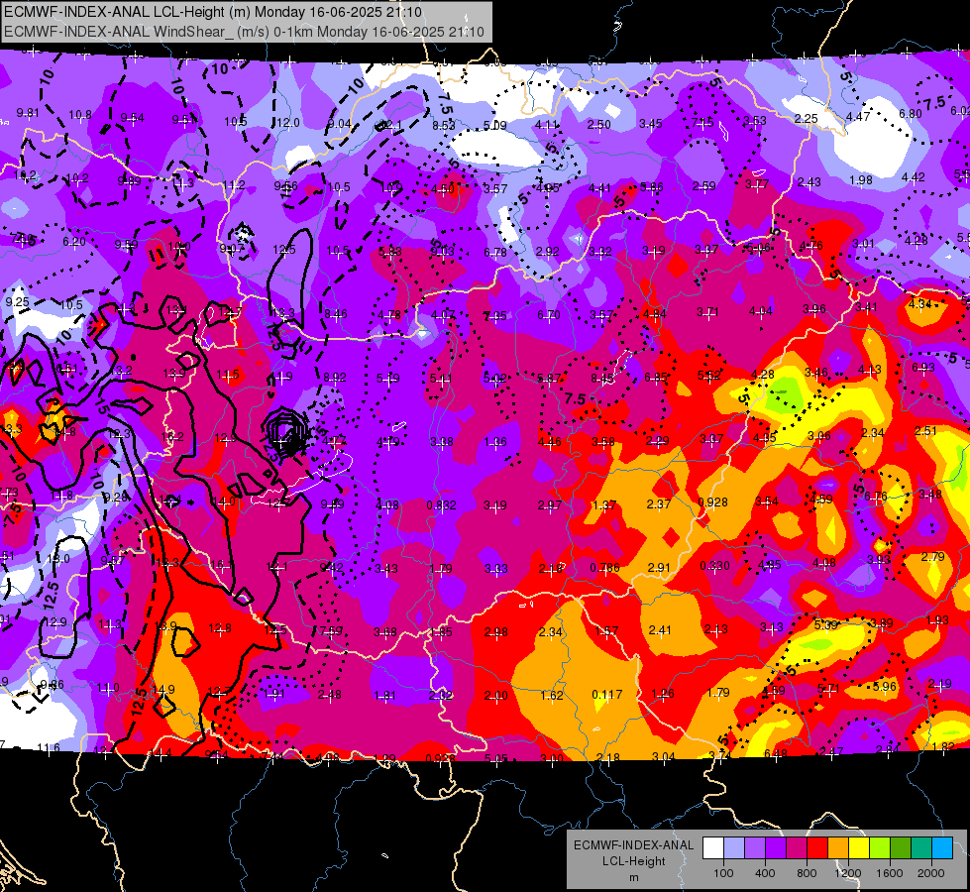Screen dimensions: 970x892
Task: Click the grid value 5.96
Action: click(884, 687)
